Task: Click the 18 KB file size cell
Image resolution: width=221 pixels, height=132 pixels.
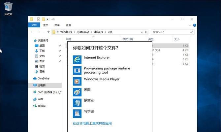Action: 185,64
